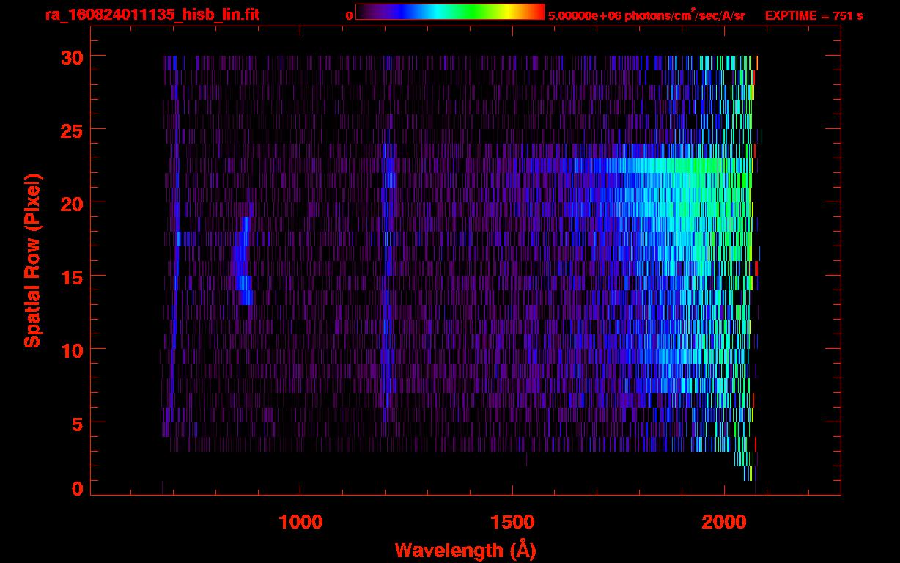900x563 pixels.
Task: Click the y-axis tick label 5
Action: pos(76,423)
